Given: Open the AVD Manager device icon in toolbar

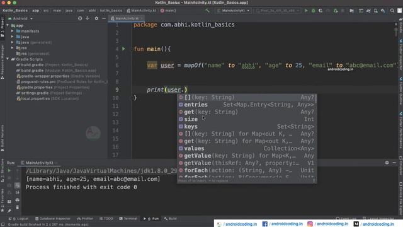Looking at the screenshot, I should pos(375,11).
